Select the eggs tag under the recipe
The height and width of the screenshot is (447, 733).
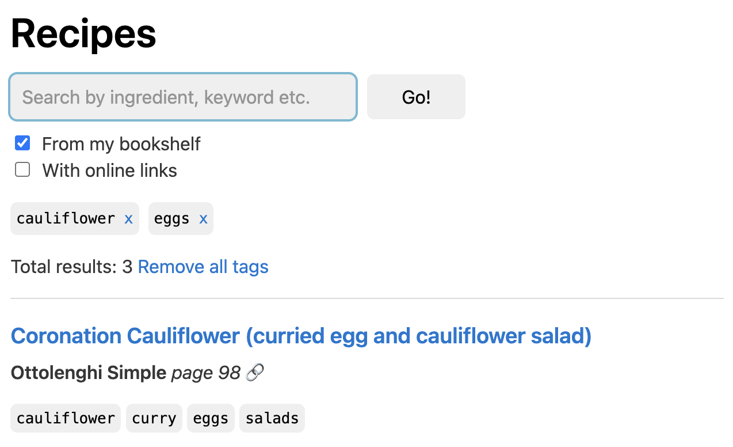coord(210,418)
